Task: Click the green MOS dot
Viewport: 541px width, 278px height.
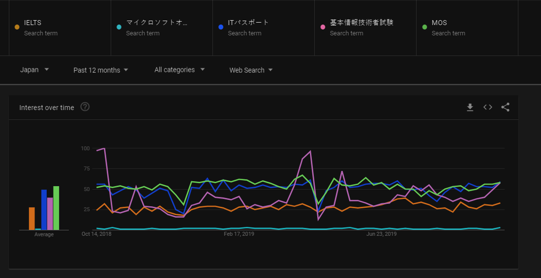Action: tap(425, 27)
